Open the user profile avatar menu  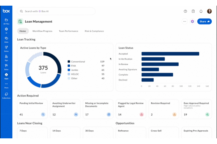point(209,11)
